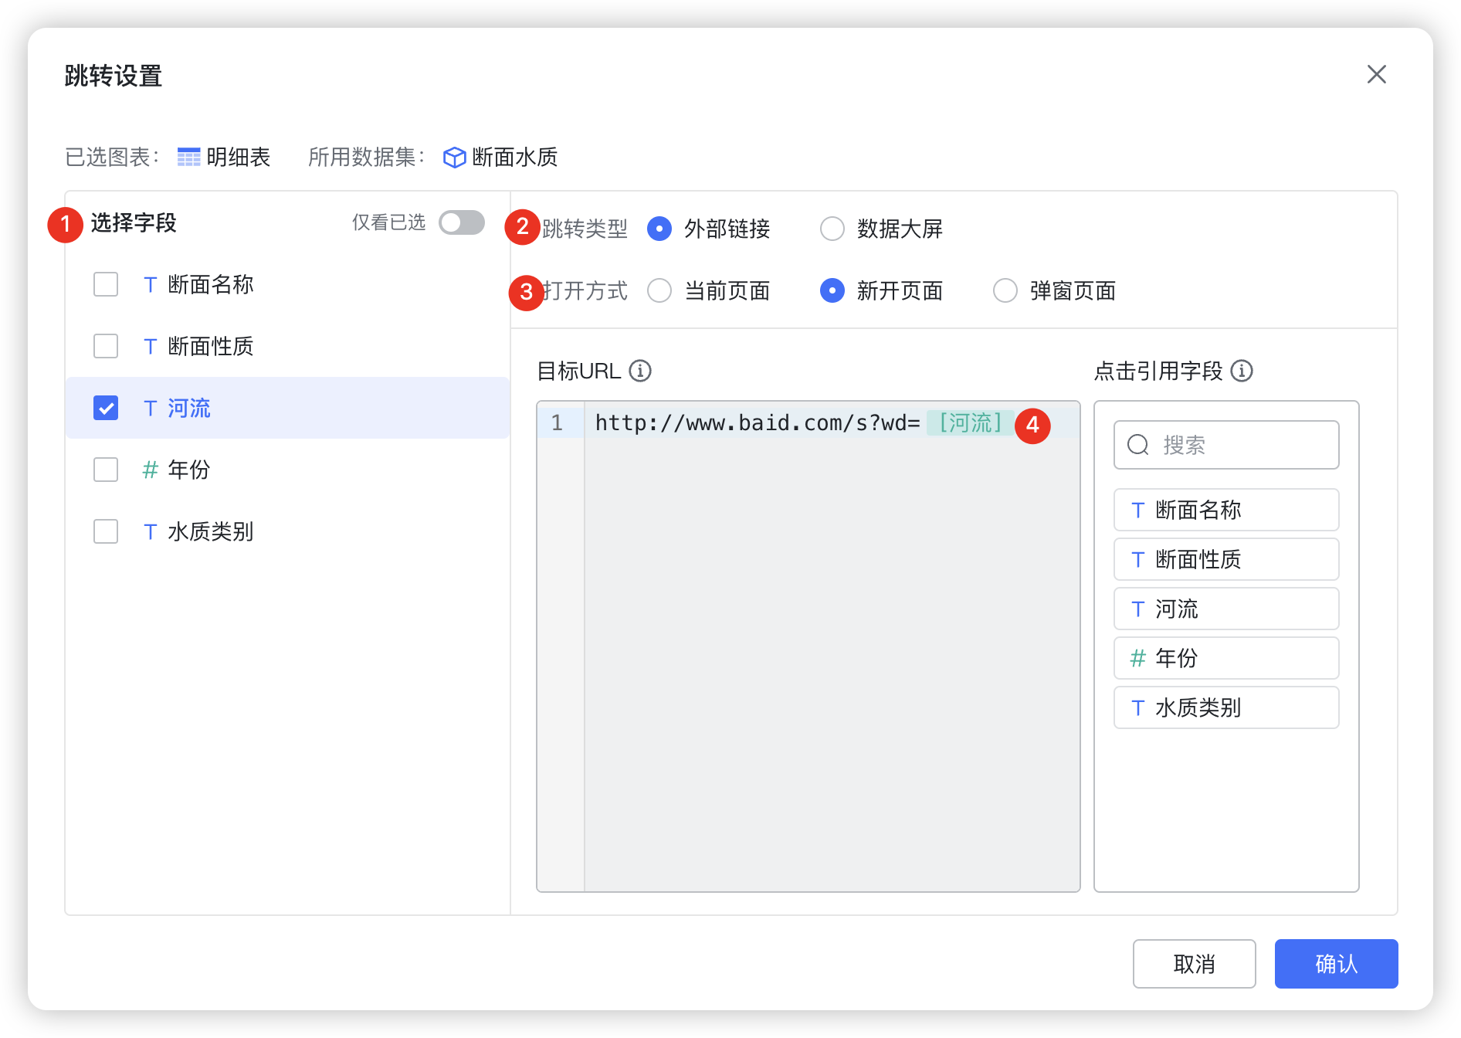This screenshot has height=1038, width=1461.
Task: Click into the URL text http://www.baid.com/s?wd=
Action: (x=758, y=423)
